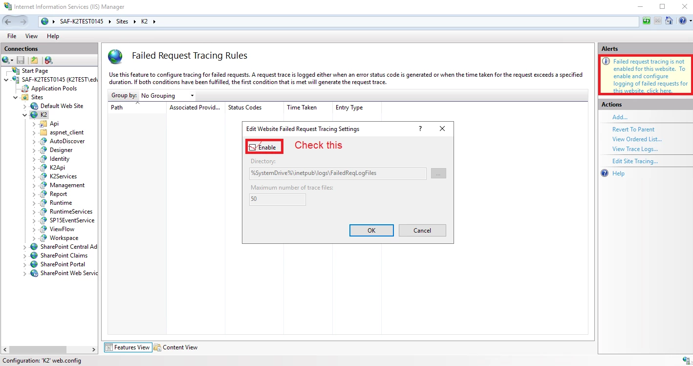Select Start Page in the tree

pos(35,71)
